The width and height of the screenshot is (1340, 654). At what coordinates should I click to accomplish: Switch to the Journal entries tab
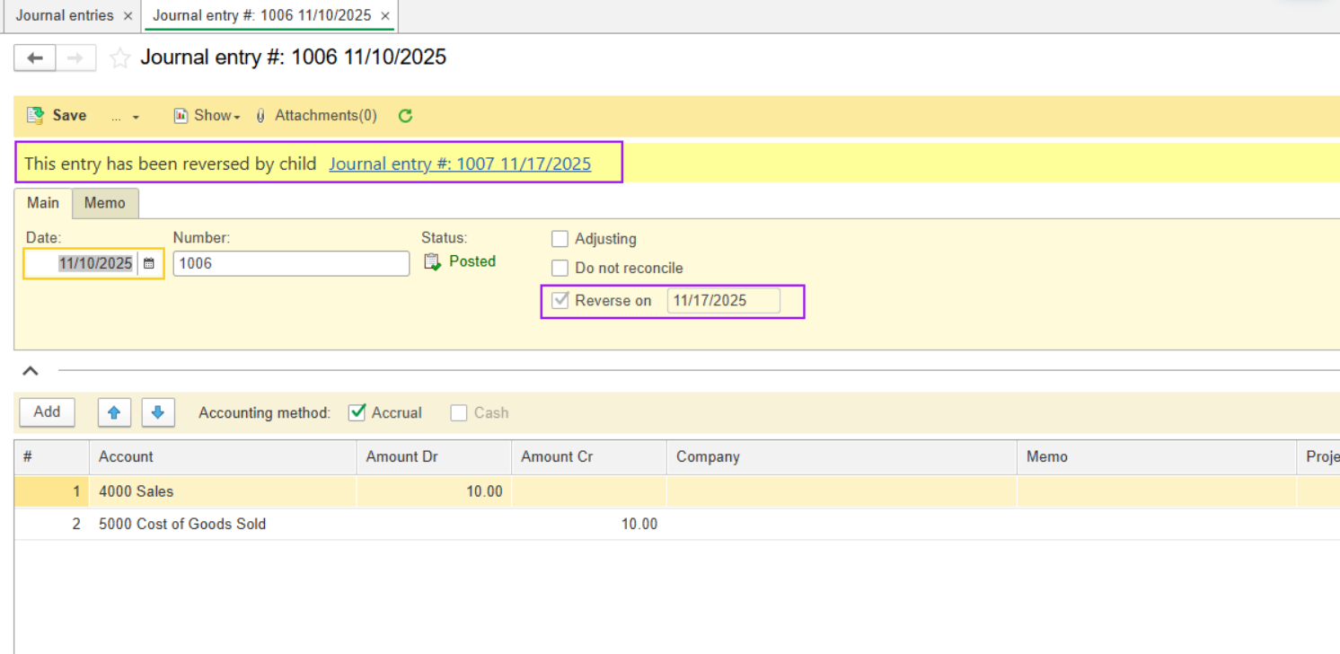point(65,16)
